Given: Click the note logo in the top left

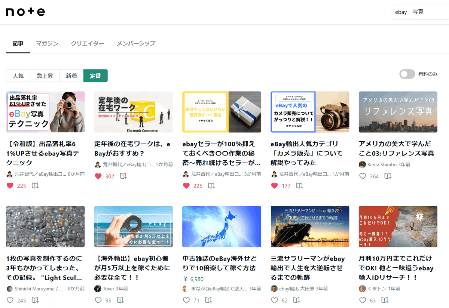Looking at the screenshot, I should click(25, 12).
